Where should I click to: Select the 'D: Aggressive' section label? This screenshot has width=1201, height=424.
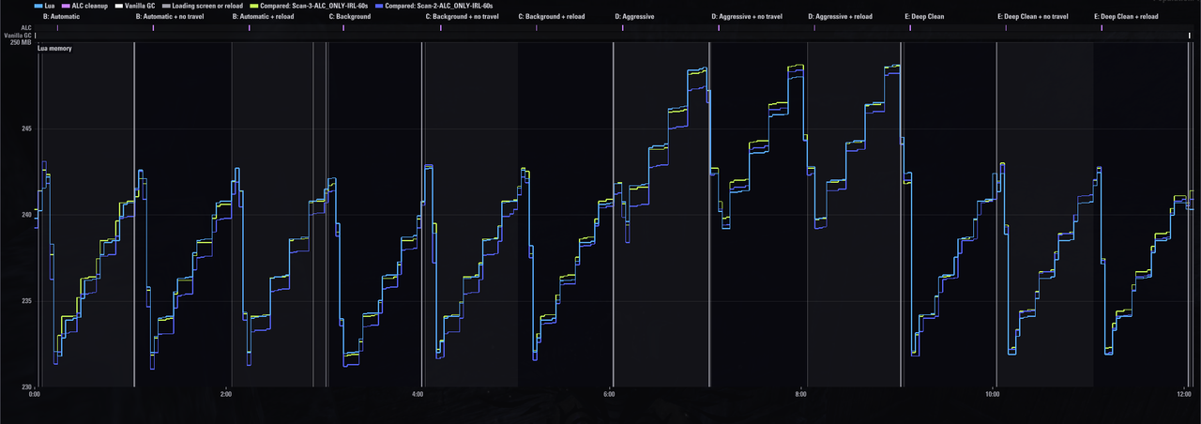tap(635, 17)
